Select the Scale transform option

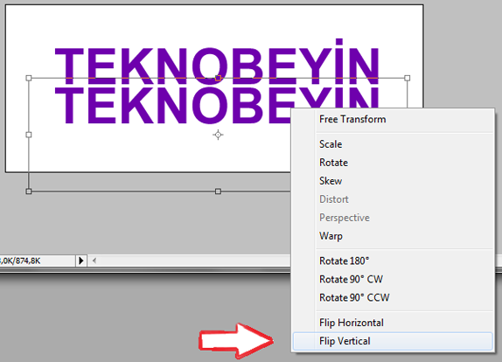393,144
